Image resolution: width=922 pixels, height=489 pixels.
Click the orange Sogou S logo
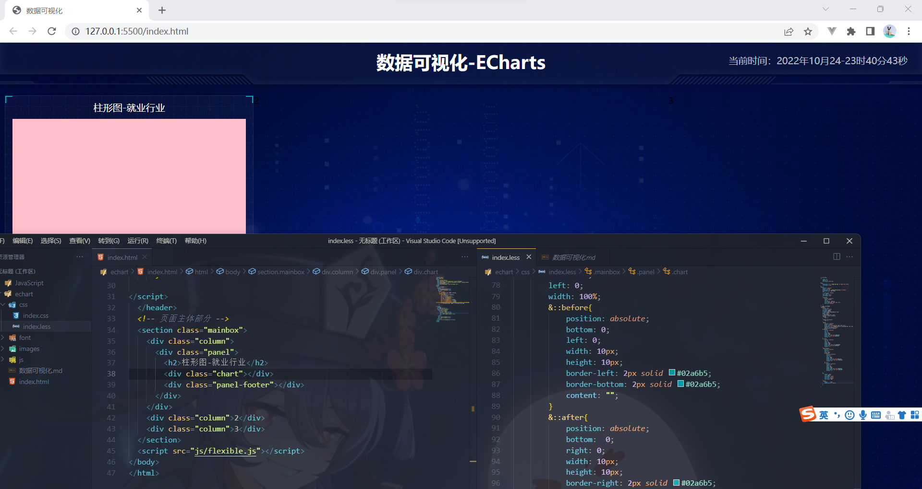pyautogui.click(x=808, y=415)
